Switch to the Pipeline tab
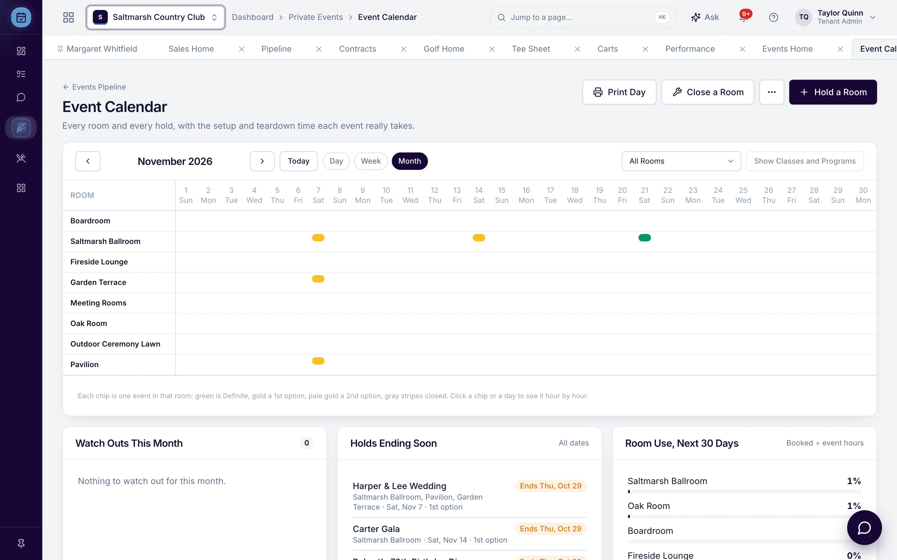897x560 pixels. (x=277, y=49)
